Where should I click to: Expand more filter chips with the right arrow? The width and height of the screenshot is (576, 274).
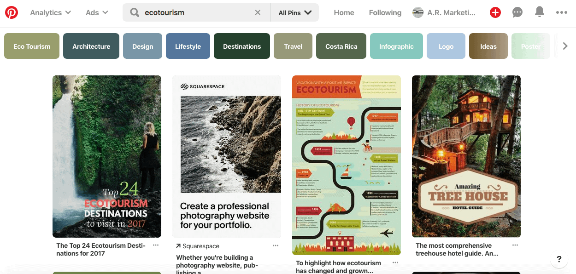pyautogui.click(x=565, y=46)
